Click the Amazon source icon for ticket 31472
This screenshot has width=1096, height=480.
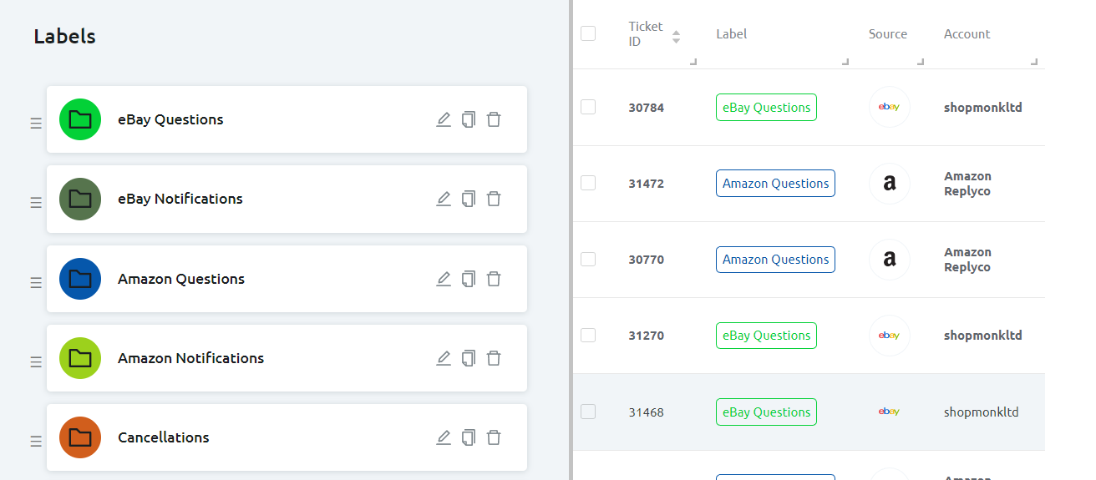tap(889, 184)
